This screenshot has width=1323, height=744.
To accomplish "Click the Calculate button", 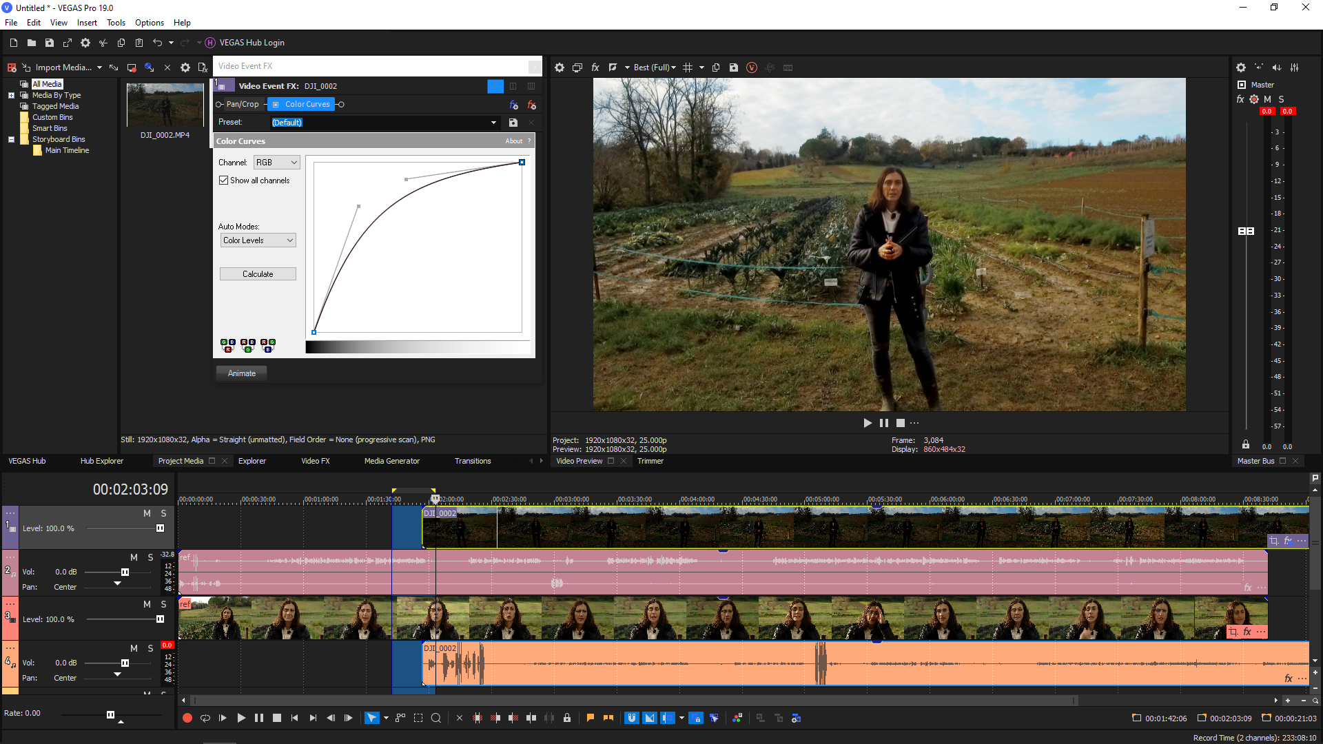I will pyautogui.click(x=258, y=274).
